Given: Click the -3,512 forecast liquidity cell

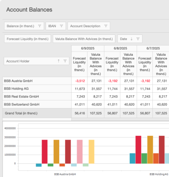Looking at the screenshot, I should pos(80,81).
